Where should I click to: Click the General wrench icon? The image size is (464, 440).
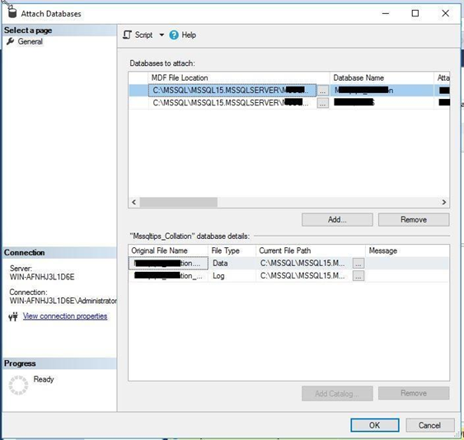click(x=11, y=41)
